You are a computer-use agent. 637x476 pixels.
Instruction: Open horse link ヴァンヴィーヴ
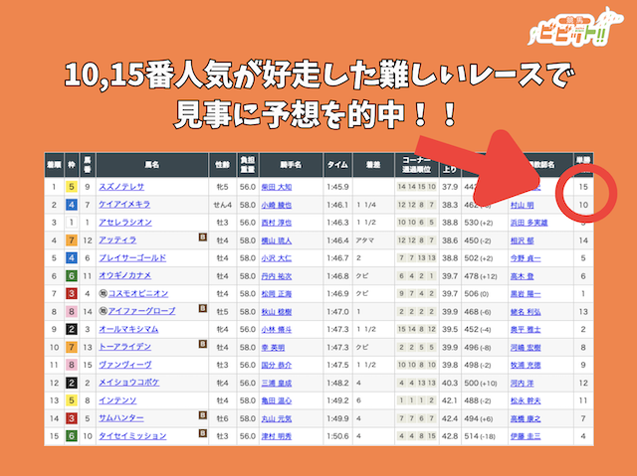125,365
